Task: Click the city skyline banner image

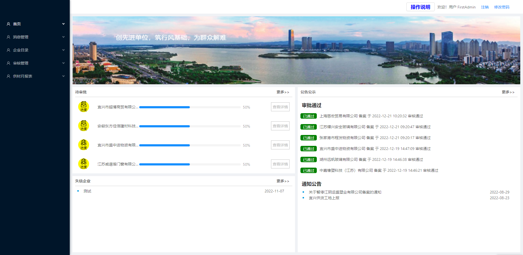Action: (296, 50)
